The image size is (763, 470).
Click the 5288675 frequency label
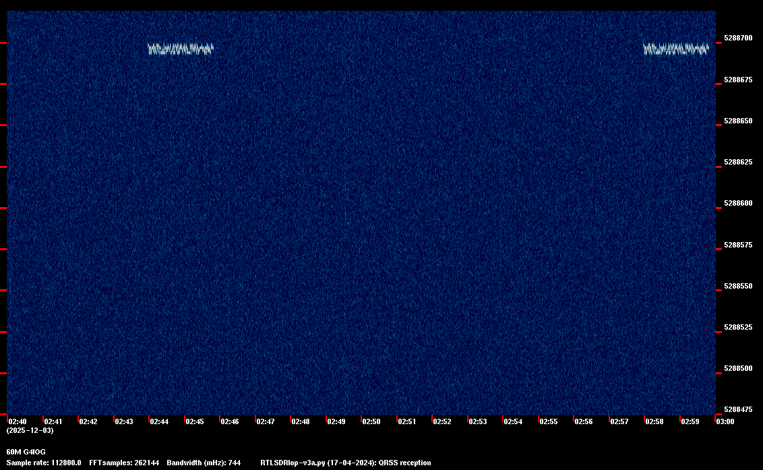[x=737, y=80]
